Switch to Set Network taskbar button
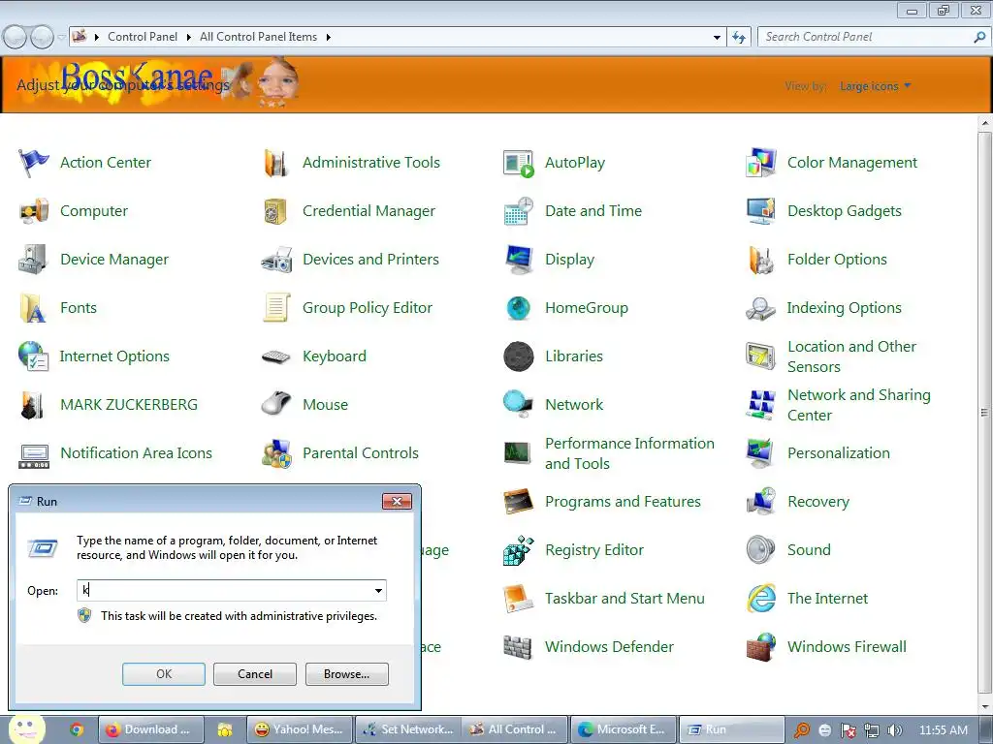This screenshot has height=744, width=993. tap(408, 729)
